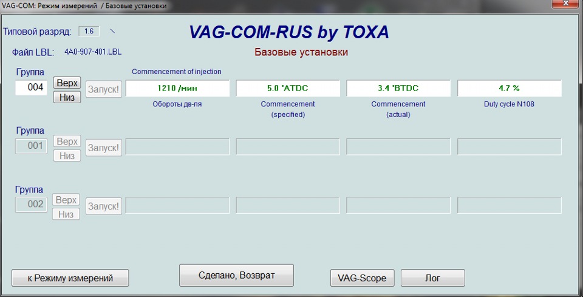
Task: Click the 4A0-907-401.LBL file name
Action: pos(94,51)
